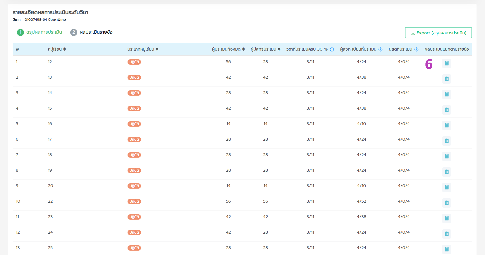Open item results icon for section 12
The image size is (485, 255).
point(446,63)
